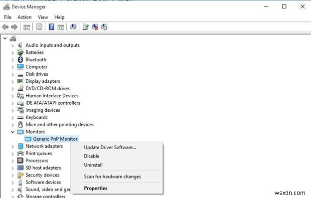Select the Software devices row
This screenshot has width=311, height=198.
click(x=43, y=182)
